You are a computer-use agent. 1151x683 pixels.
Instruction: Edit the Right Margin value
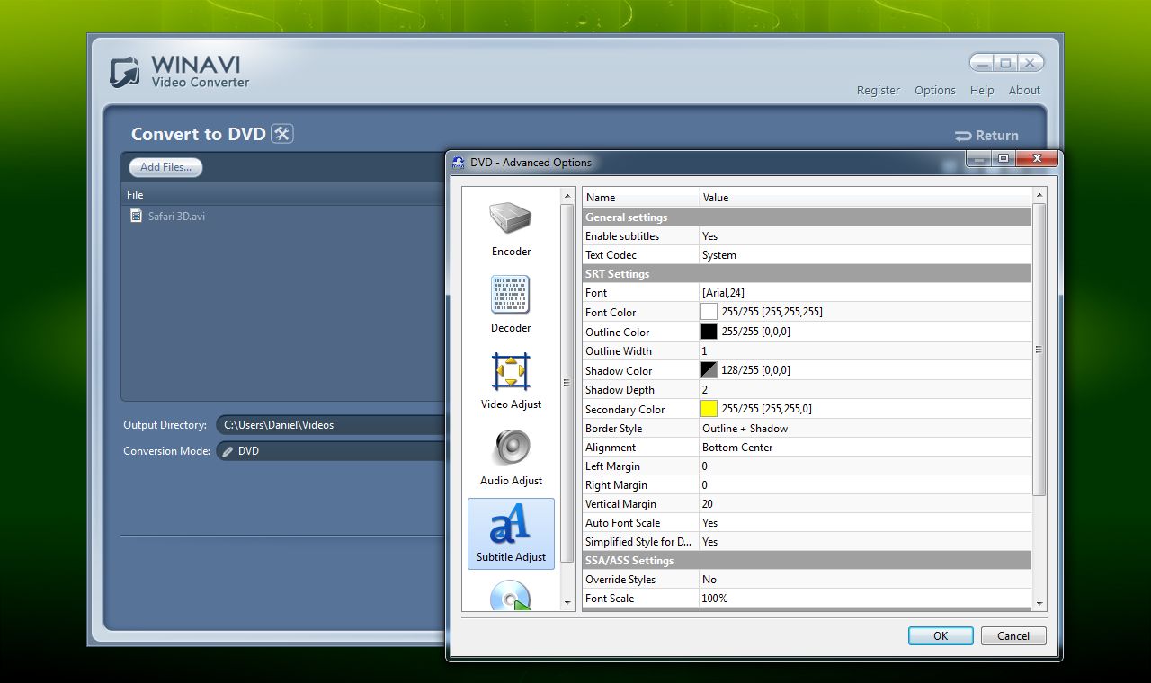coord(865,485)
